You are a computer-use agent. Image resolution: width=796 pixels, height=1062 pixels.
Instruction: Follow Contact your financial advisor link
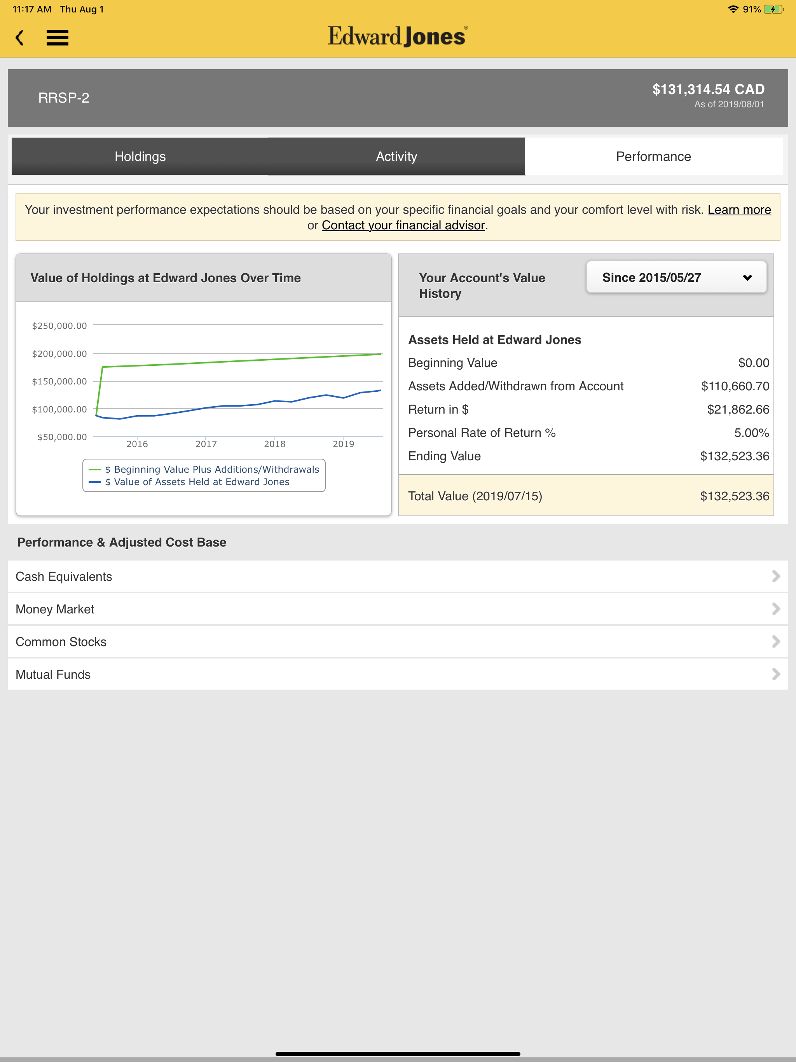coord(403,225)
